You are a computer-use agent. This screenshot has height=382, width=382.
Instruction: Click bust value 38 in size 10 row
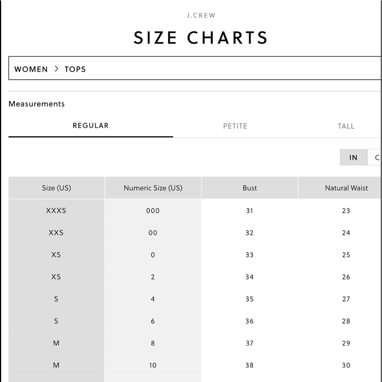249,365
